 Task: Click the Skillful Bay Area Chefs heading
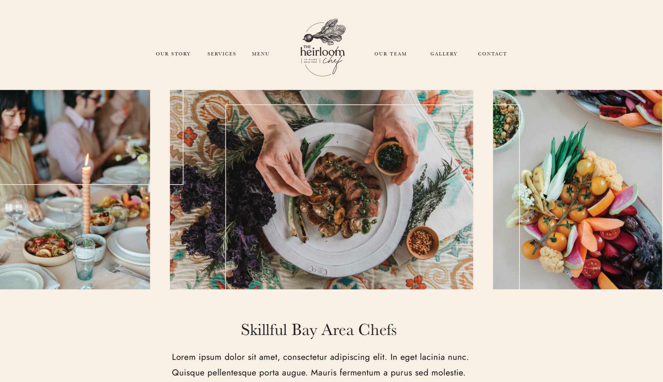pyautogui.click(x=319, y=330)
